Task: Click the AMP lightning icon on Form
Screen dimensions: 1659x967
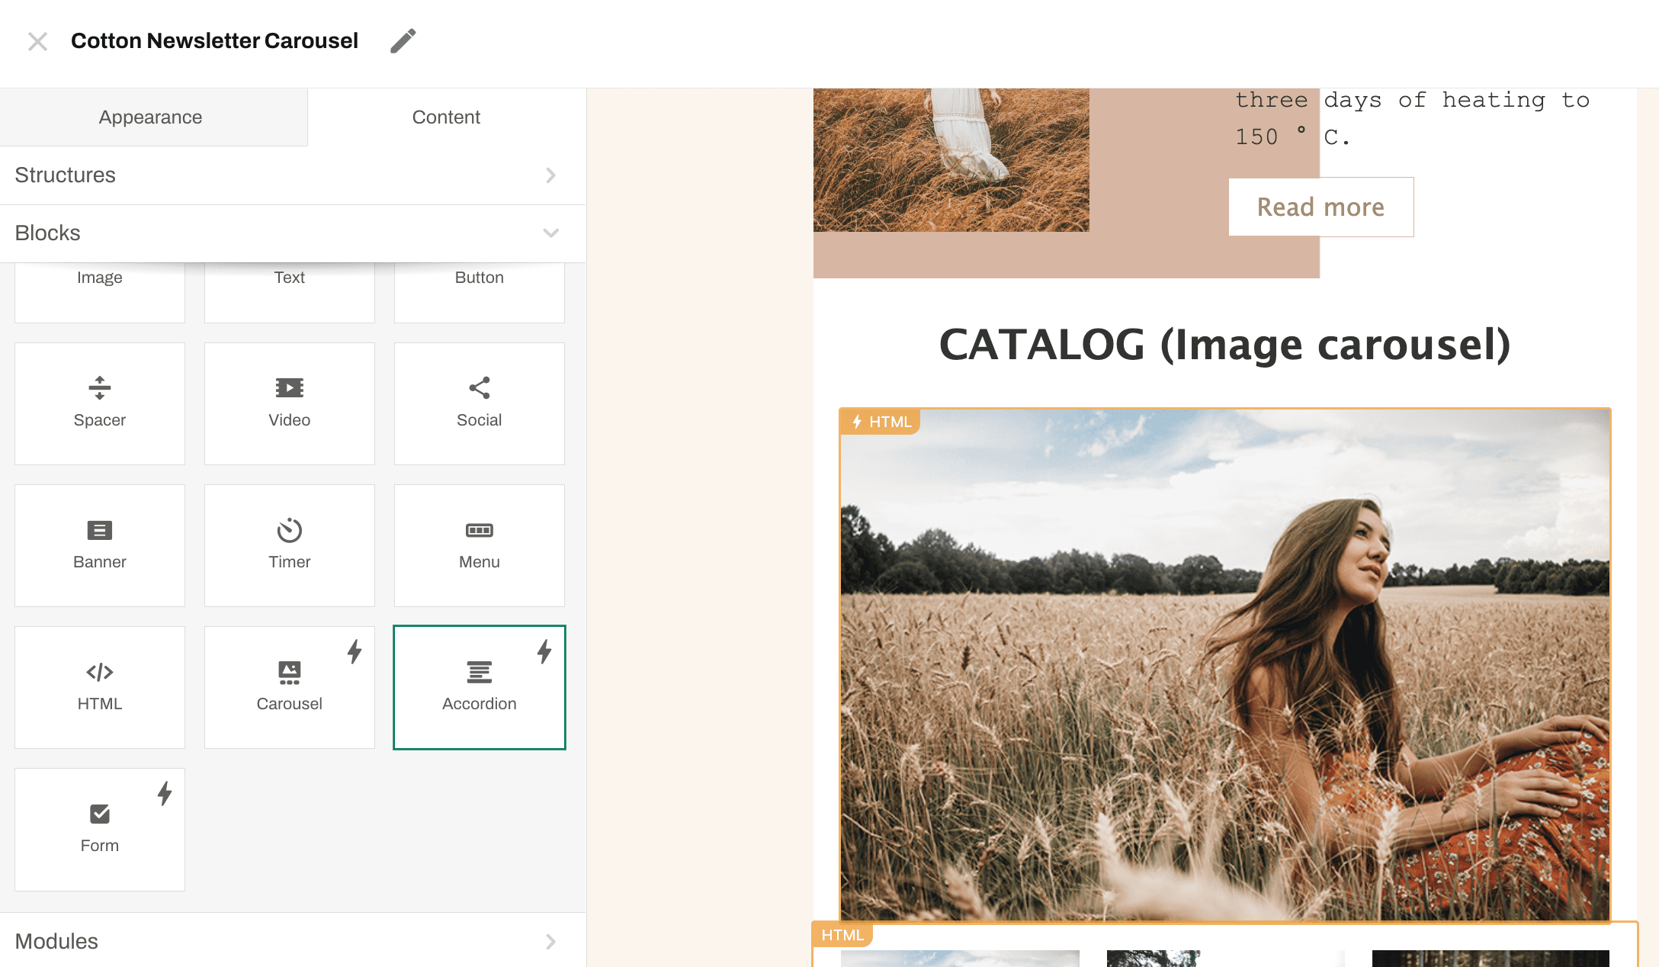Action: point(165,794)
